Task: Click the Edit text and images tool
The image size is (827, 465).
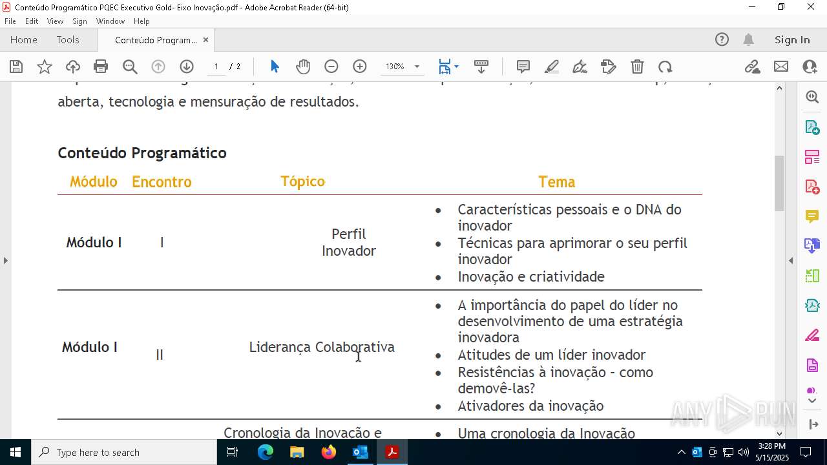Action: (x=609, y=67)
